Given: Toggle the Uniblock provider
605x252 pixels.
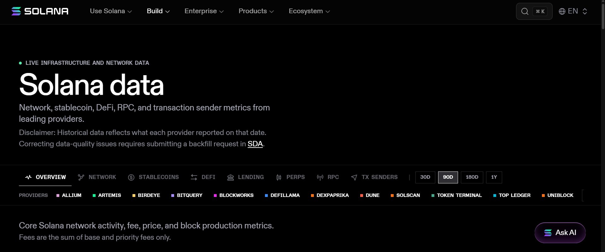Looking at the screenshot, I should click(557, 195).
